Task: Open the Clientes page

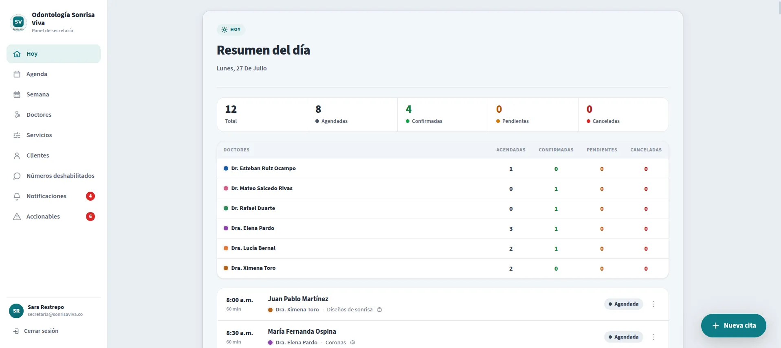Action: [53, 155]
